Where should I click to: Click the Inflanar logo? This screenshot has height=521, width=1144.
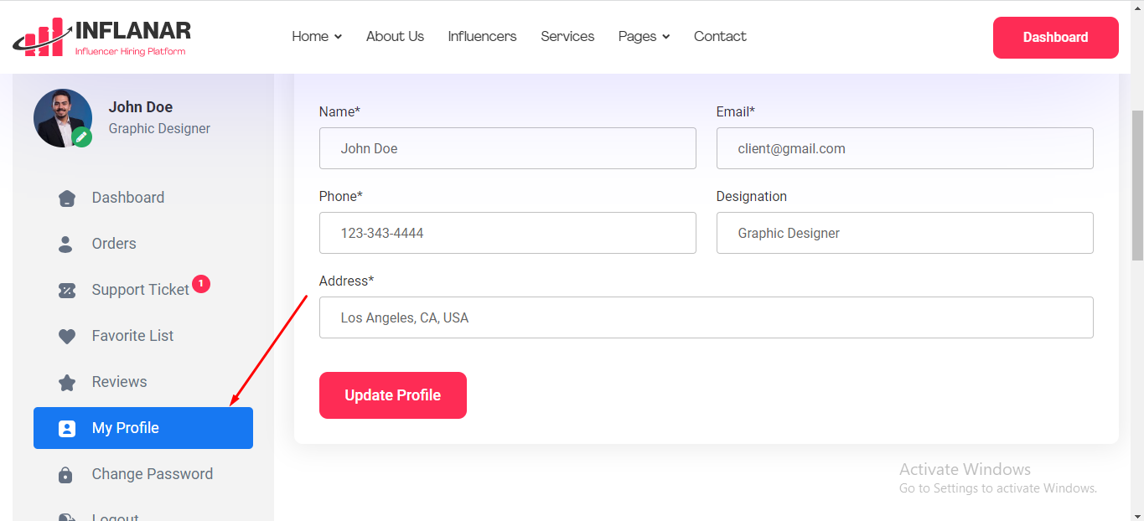pyautogui.click(x=102, y=38)
